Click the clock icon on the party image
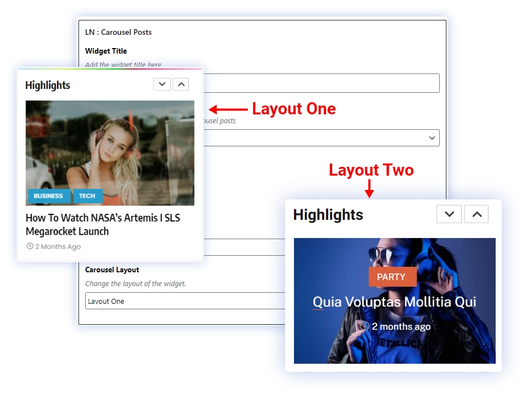The height and width of the screenshot is (401, 531). (364, 326)
